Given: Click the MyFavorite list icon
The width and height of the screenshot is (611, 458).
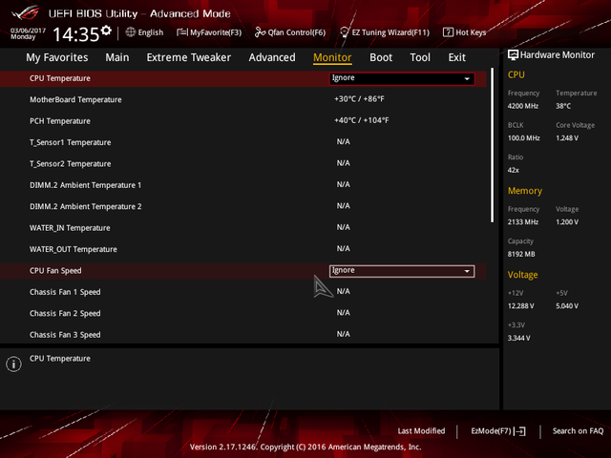Looking at the screenshot, I should click(182, 32).
